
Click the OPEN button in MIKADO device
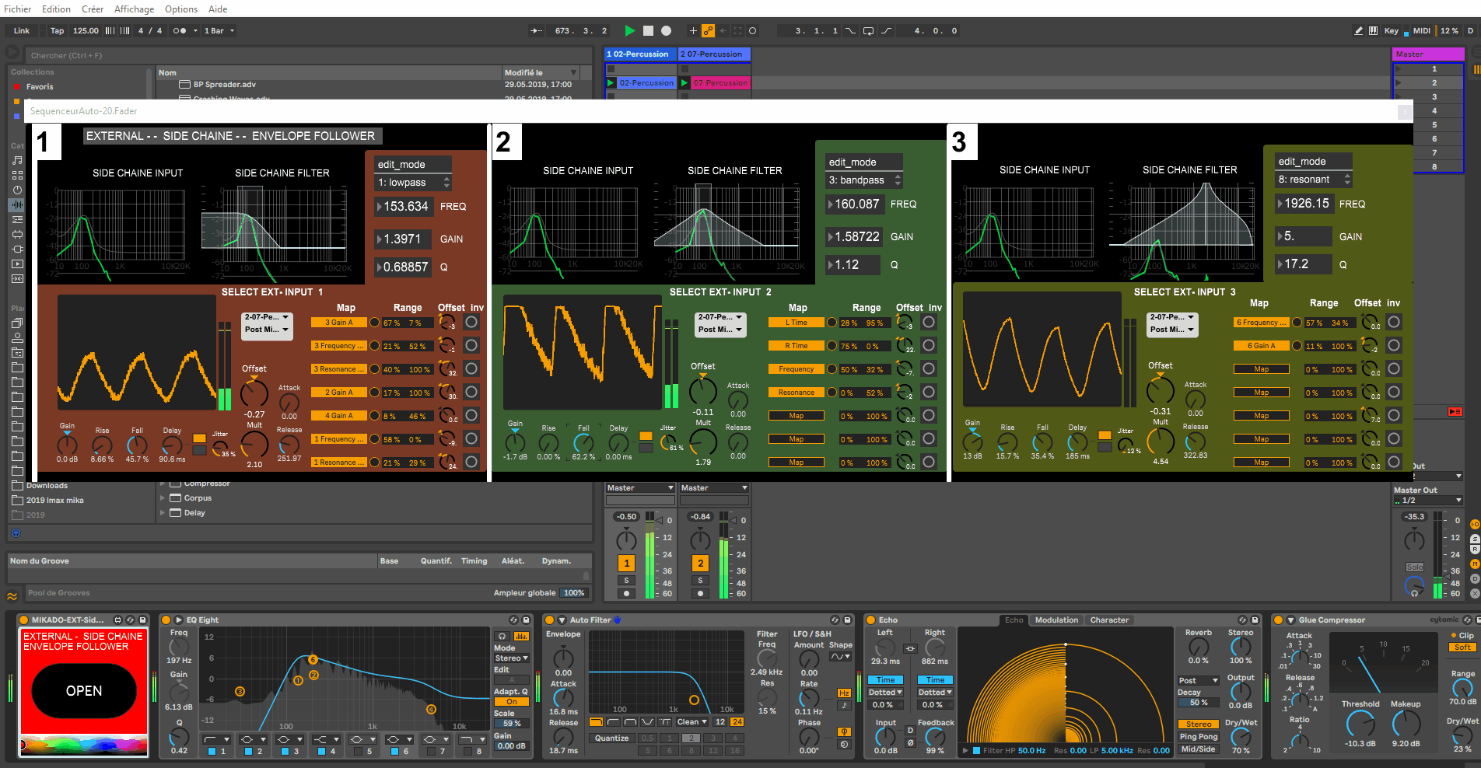(84, 691)
